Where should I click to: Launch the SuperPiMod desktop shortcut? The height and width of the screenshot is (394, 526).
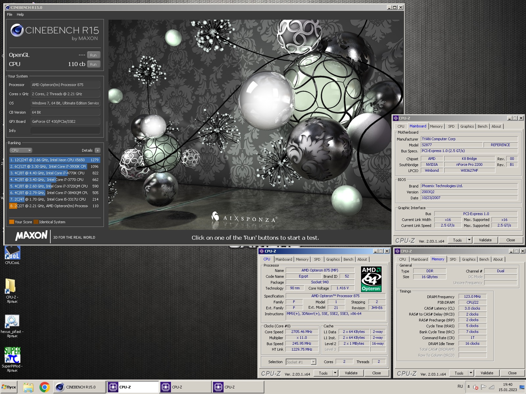coord(12,360)
